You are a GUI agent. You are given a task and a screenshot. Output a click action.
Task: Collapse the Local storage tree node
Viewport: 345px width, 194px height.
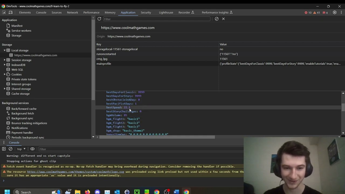(5, 50)
